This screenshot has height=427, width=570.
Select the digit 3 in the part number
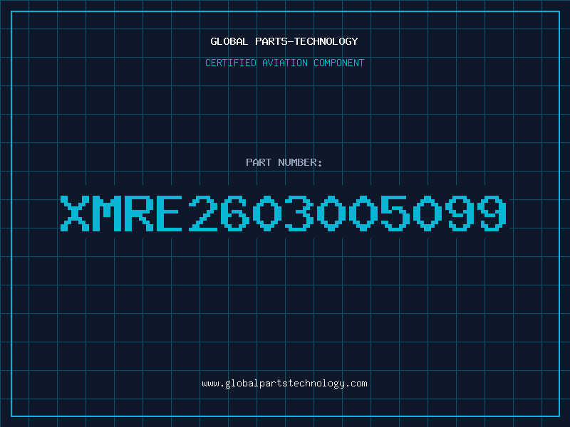(299, 213)
